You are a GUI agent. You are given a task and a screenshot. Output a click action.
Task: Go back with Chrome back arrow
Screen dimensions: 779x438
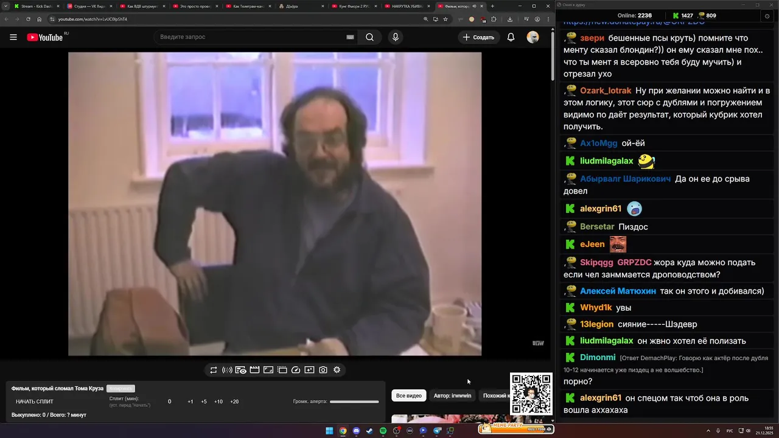5,19
